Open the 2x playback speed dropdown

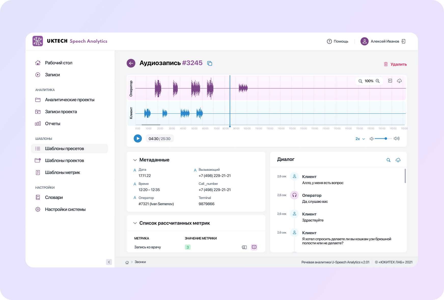click(x=360, y=139)
